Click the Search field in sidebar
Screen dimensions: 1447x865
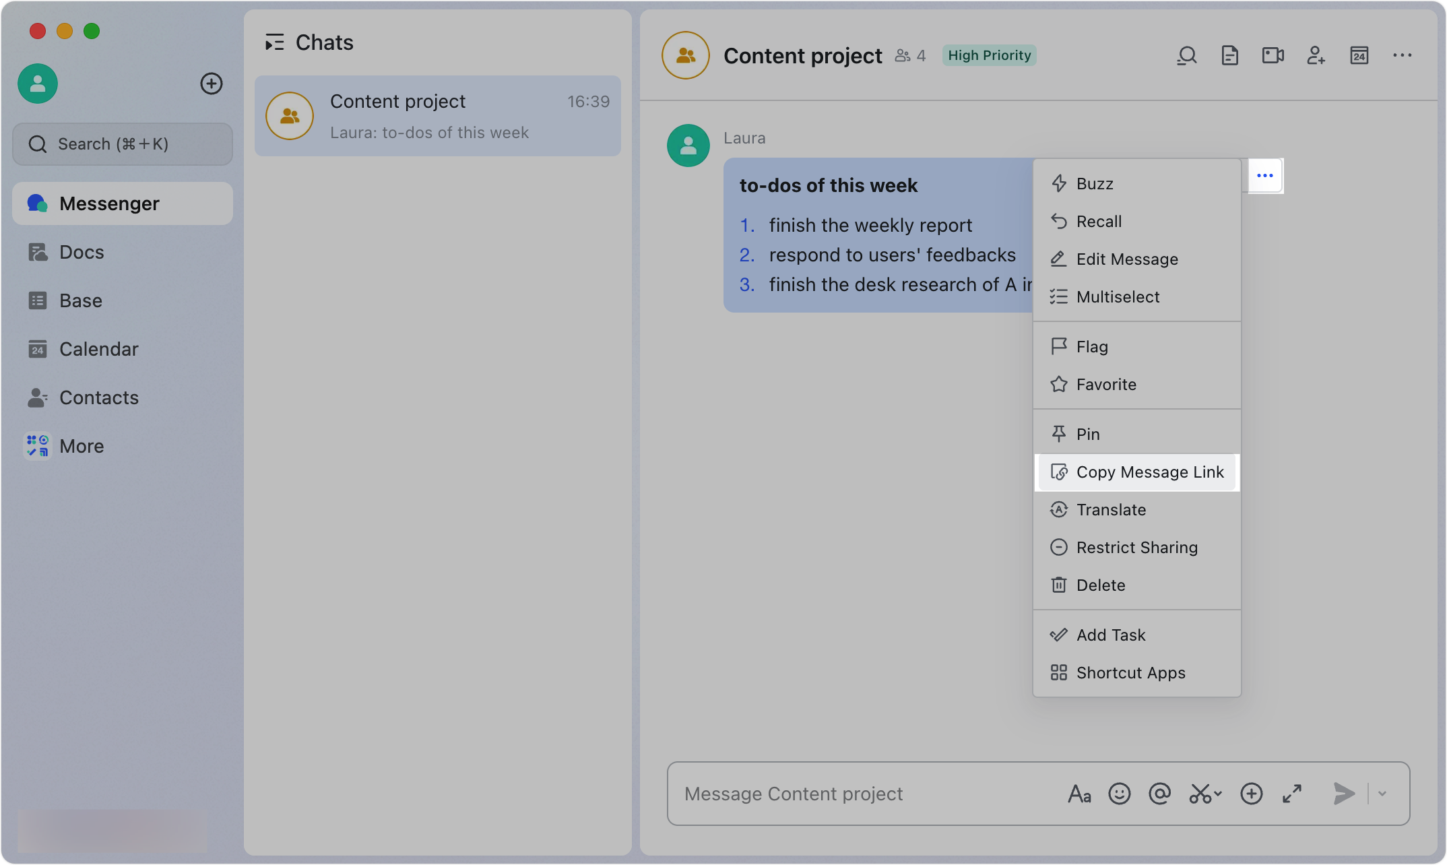(x=123, y=144)
